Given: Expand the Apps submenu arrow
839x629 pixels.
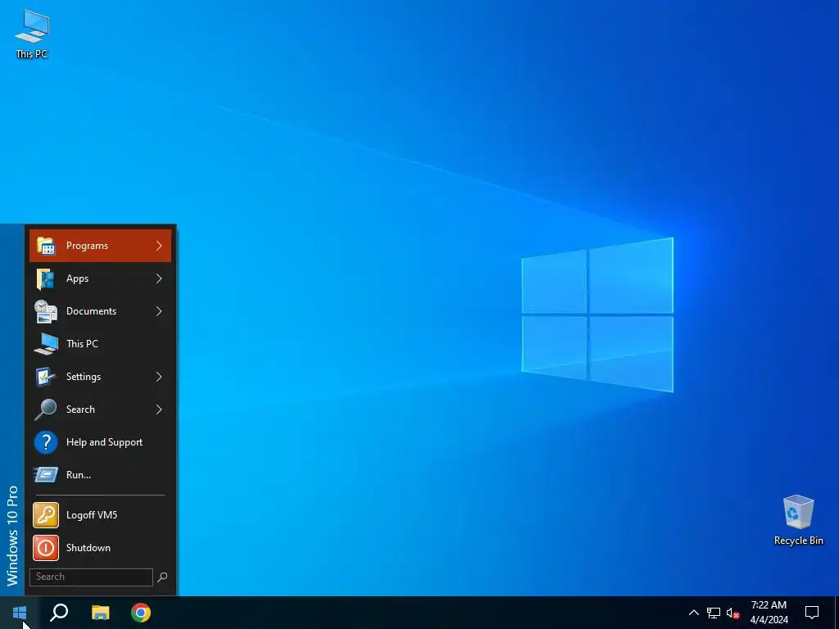Looking at the screenshot, I should tap(159, 278).
